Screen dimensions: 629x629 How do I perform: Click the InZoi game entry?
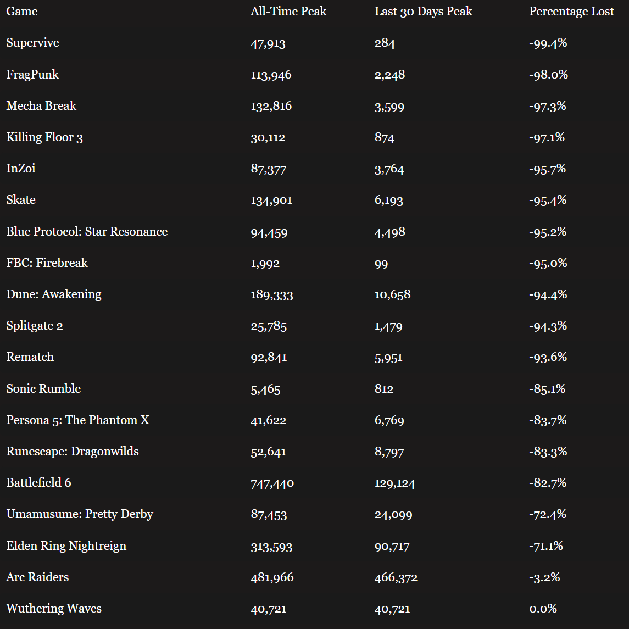coord(21,169)
